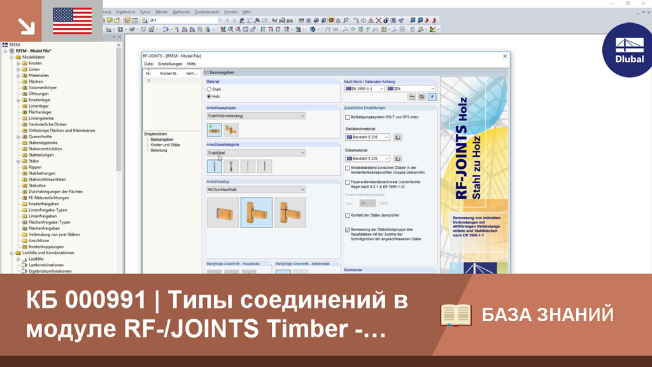The image size is (652, 367).
Task: Click the Anschlüsse folder icon in navigator
Action: pos(25,240)
